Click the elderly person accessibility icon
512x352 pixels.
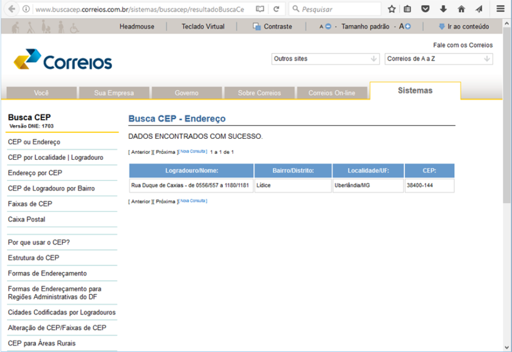coord(15,28)
